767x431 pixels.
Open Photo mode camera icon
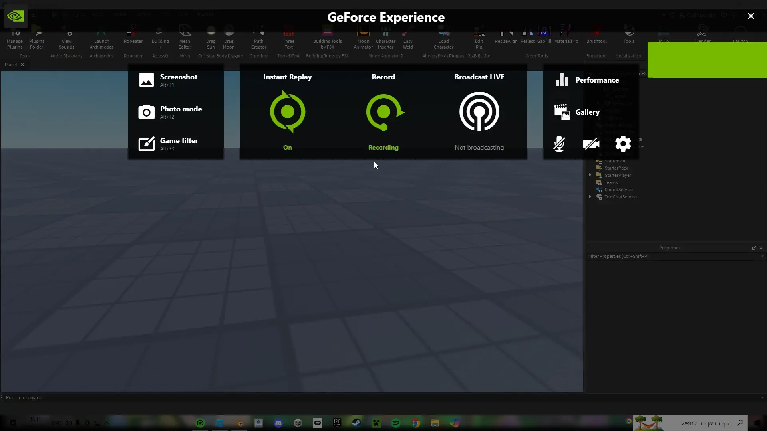pyautogui.click(x=146, y=112)
